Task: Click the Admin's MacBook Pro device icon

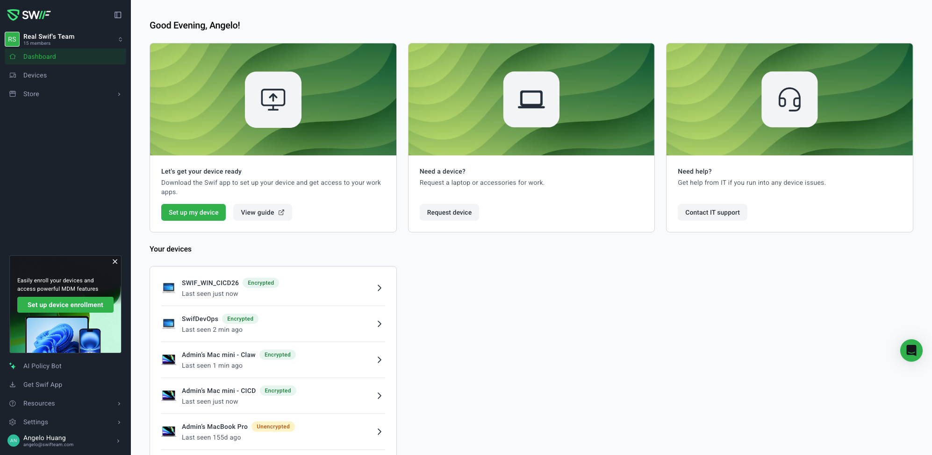Action: coord(169,432)
